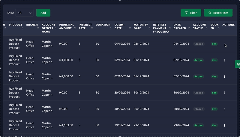This screenshot has width=240, height=137.
Task: Click the kebab menu for row created 04/10/2024
Action: click(x=224, y=44)
